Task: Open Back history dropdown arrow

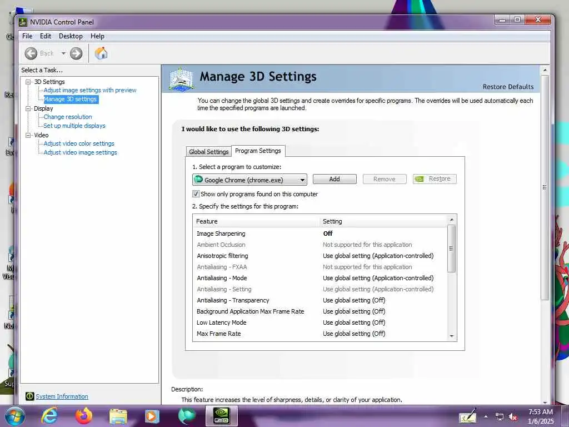Action: (x=63, y=53)
